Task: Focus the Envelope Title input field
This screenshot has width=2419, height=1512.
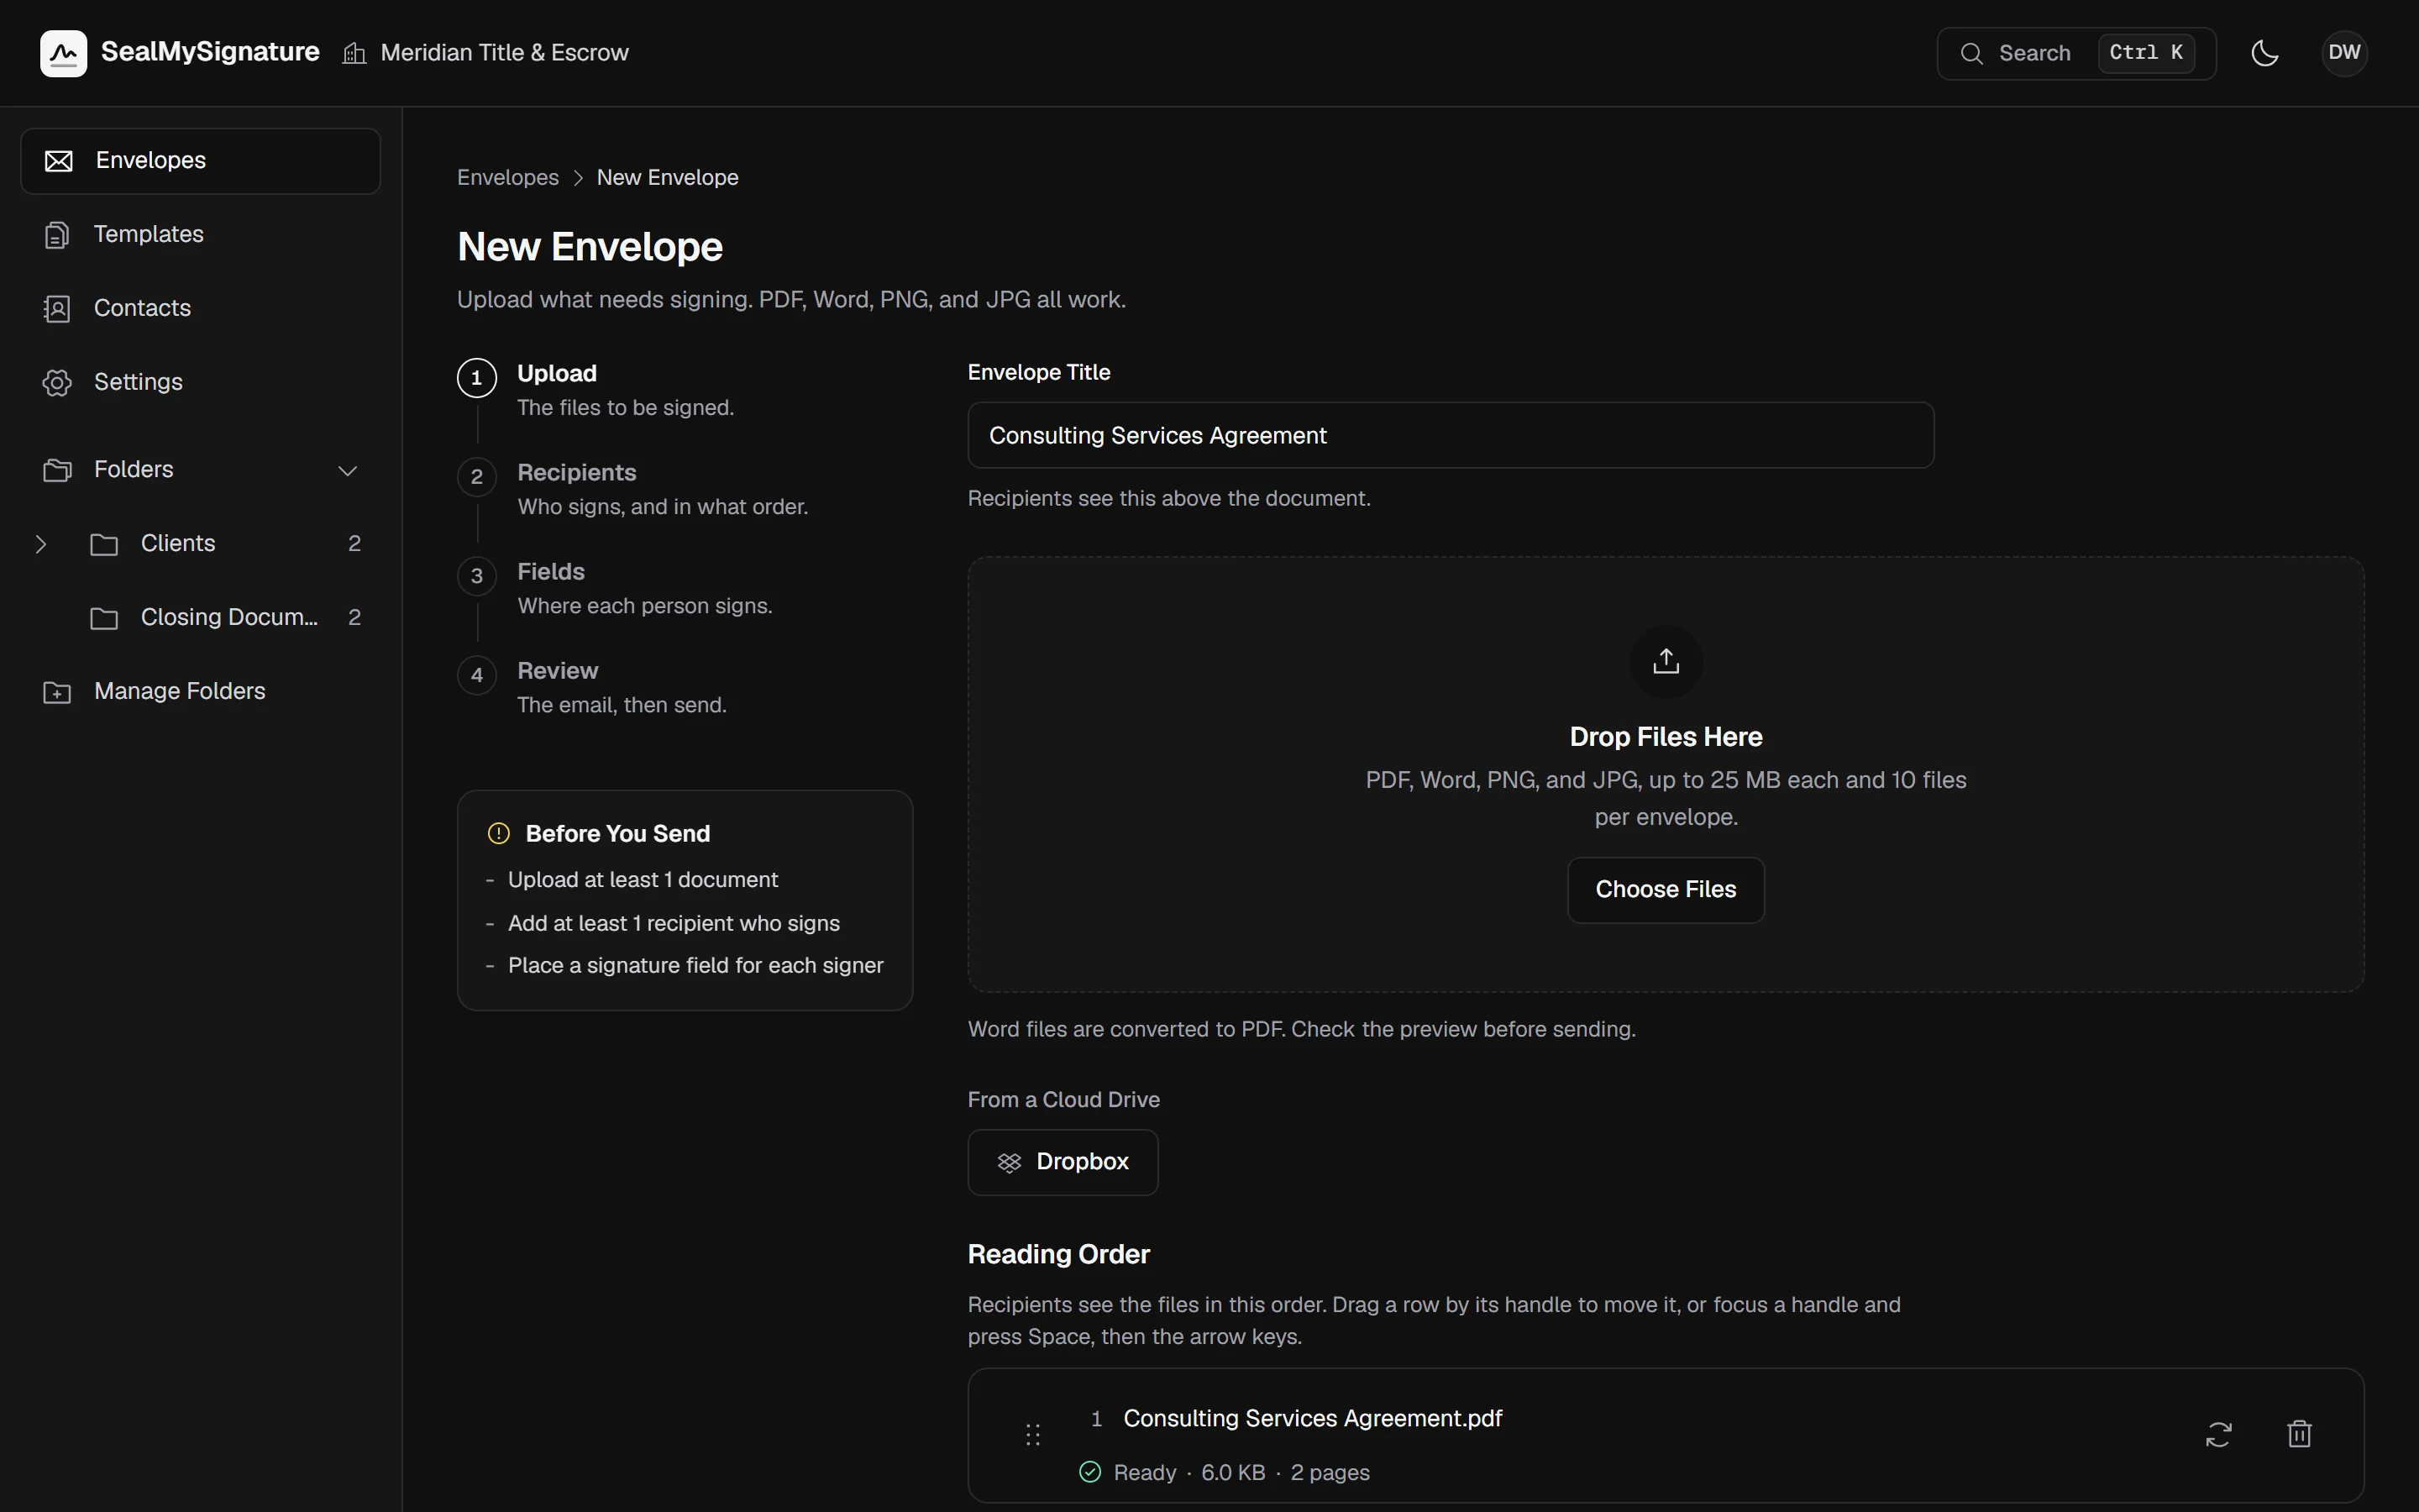Action: click(x=1451, y=435)
